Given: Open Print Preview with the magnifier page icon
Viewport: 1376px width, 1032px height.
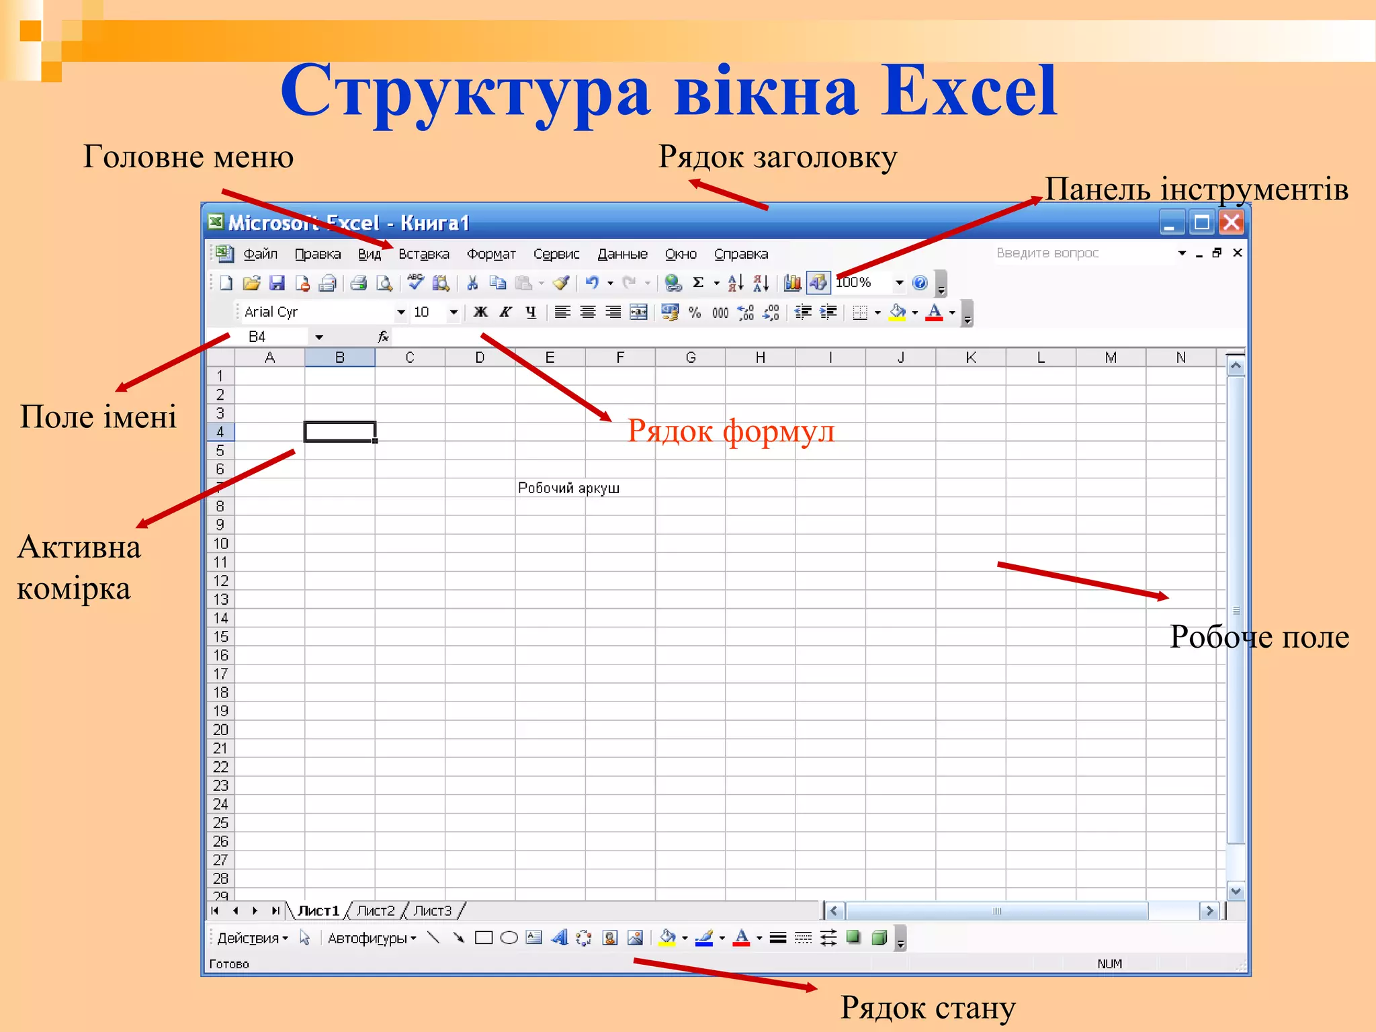Looking at the screenshot, I should (x=384, y=283).
